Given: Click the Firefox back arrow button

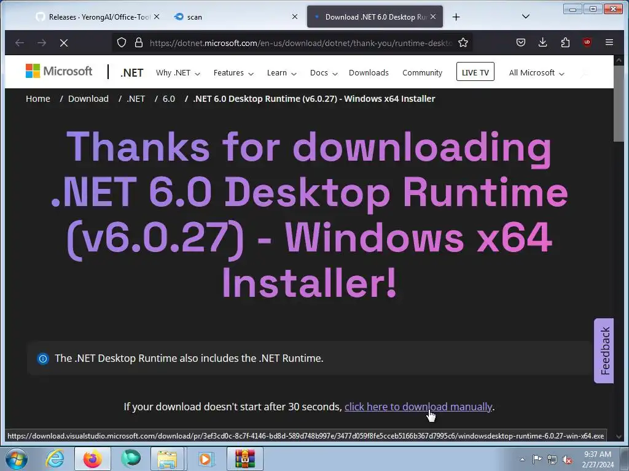Looking at the screenshot, I should [x=20, y=42].
